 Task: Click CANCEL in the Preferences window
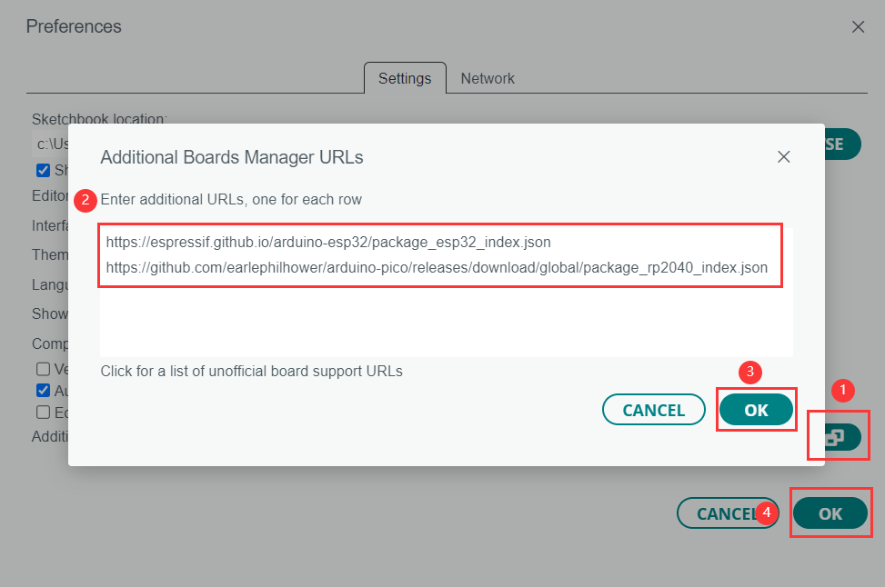click(x=728, y=513)
